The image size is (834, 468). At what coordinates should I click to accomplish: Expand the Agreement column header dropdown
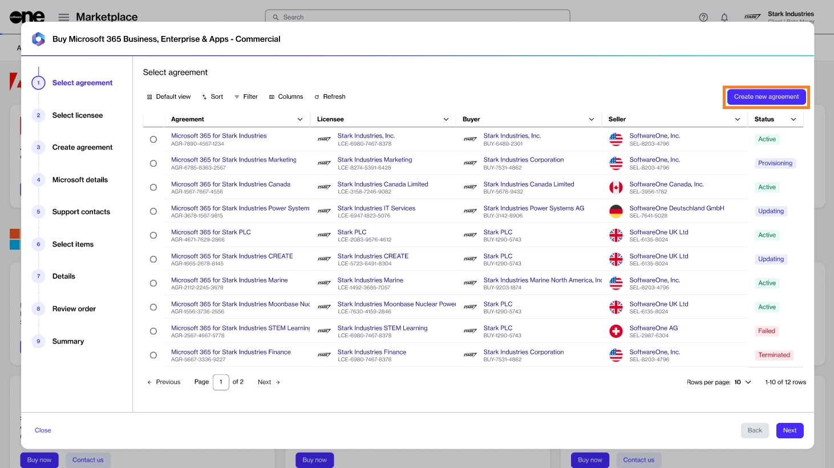point(300,119)
